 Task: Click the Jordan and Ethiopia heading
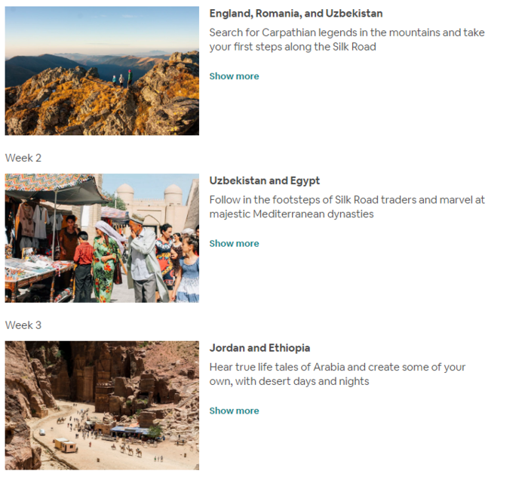(259, 348)
